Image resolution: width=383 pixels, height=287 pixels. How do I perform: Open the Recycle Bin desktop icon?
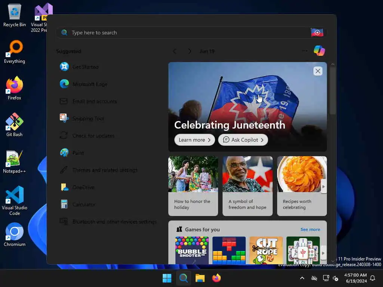[15, 15]
